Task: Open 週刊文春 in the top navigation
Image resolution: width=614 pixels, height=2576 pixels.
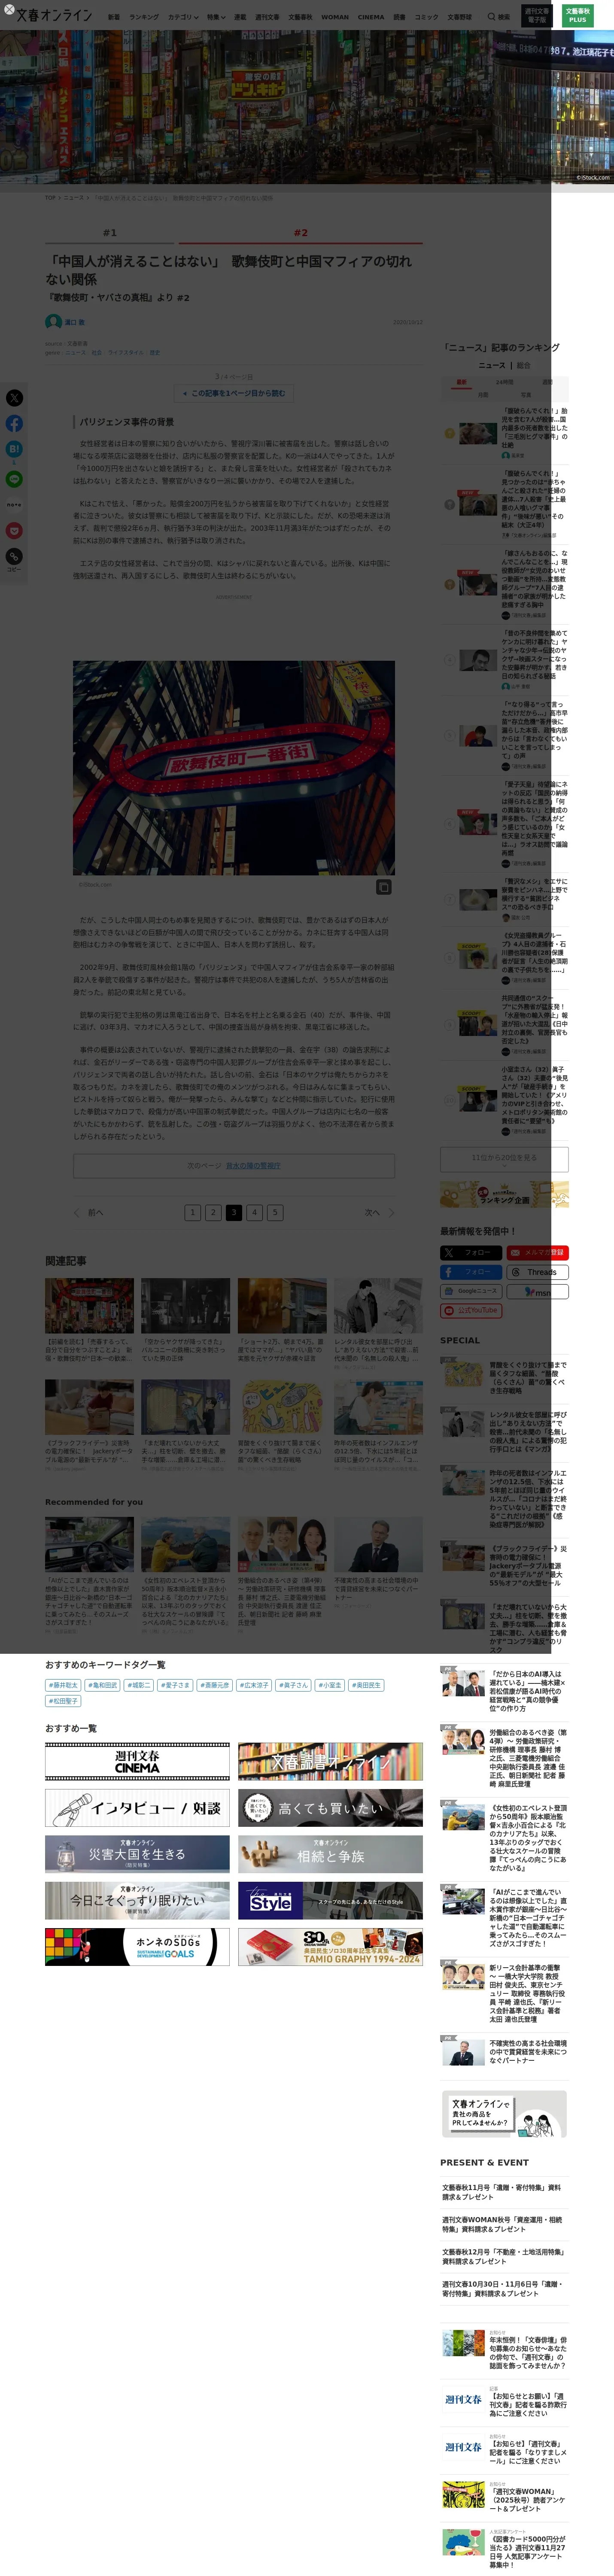Action: click(267, 17)
